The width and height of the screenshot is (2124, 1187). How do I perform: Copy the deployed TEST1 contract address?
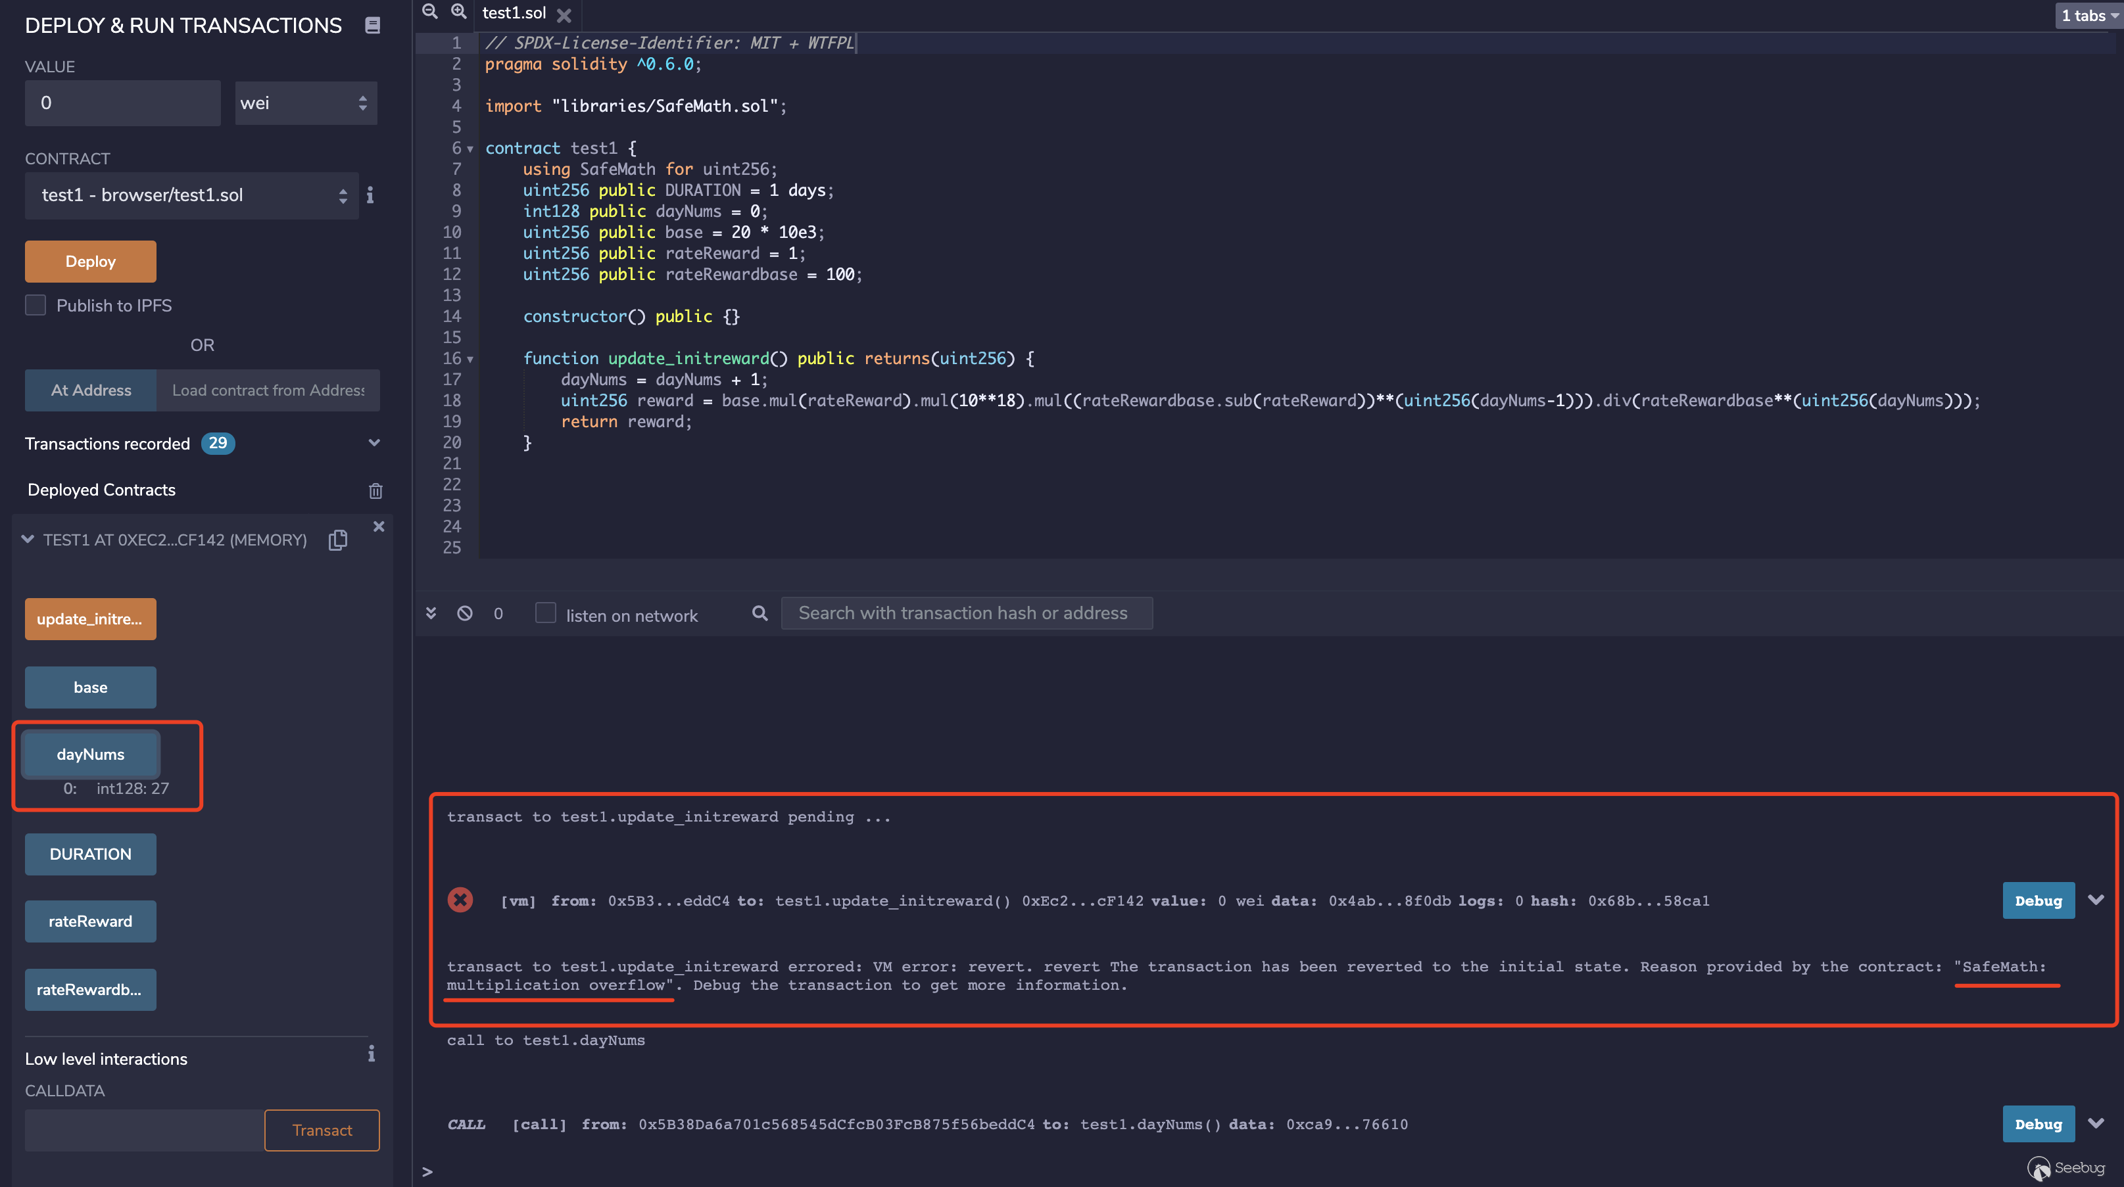(x=338, y=540)
